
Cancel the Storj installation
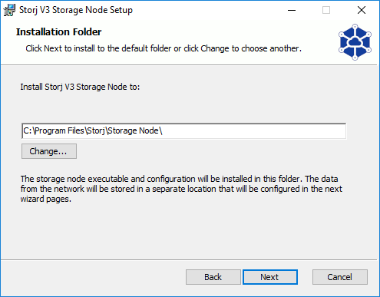[340, 277]
